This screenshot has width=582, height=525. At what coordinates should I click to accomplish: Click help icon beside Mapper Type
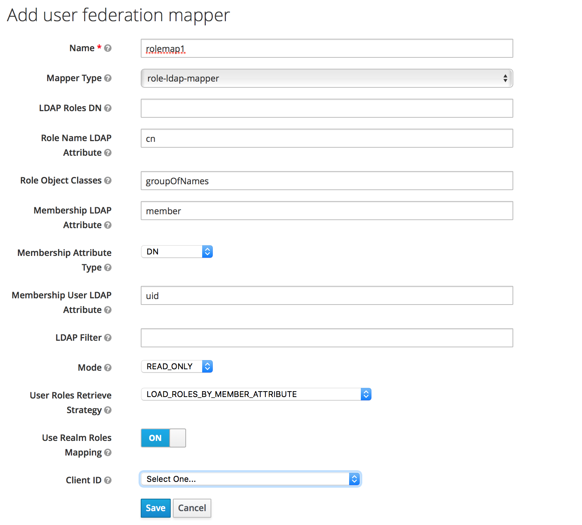coord(107,78)
